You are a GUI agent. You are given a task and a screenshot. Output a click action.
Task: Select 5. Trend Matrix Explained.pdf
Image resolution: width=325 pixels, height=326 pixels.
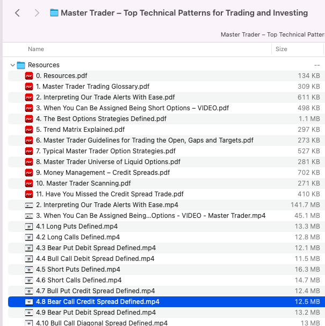(x=80, y=130)
